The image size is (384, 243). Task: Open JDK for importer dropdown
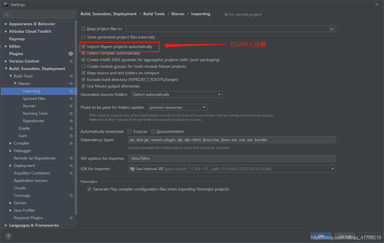[232, 169]
